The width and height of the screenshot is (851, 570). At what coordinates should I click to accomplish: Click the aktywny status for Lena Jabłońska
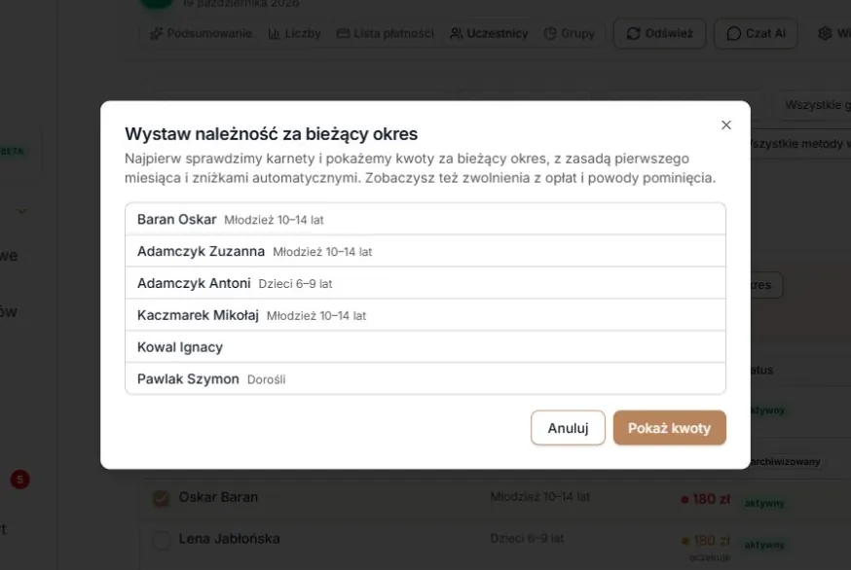(764, 545)
